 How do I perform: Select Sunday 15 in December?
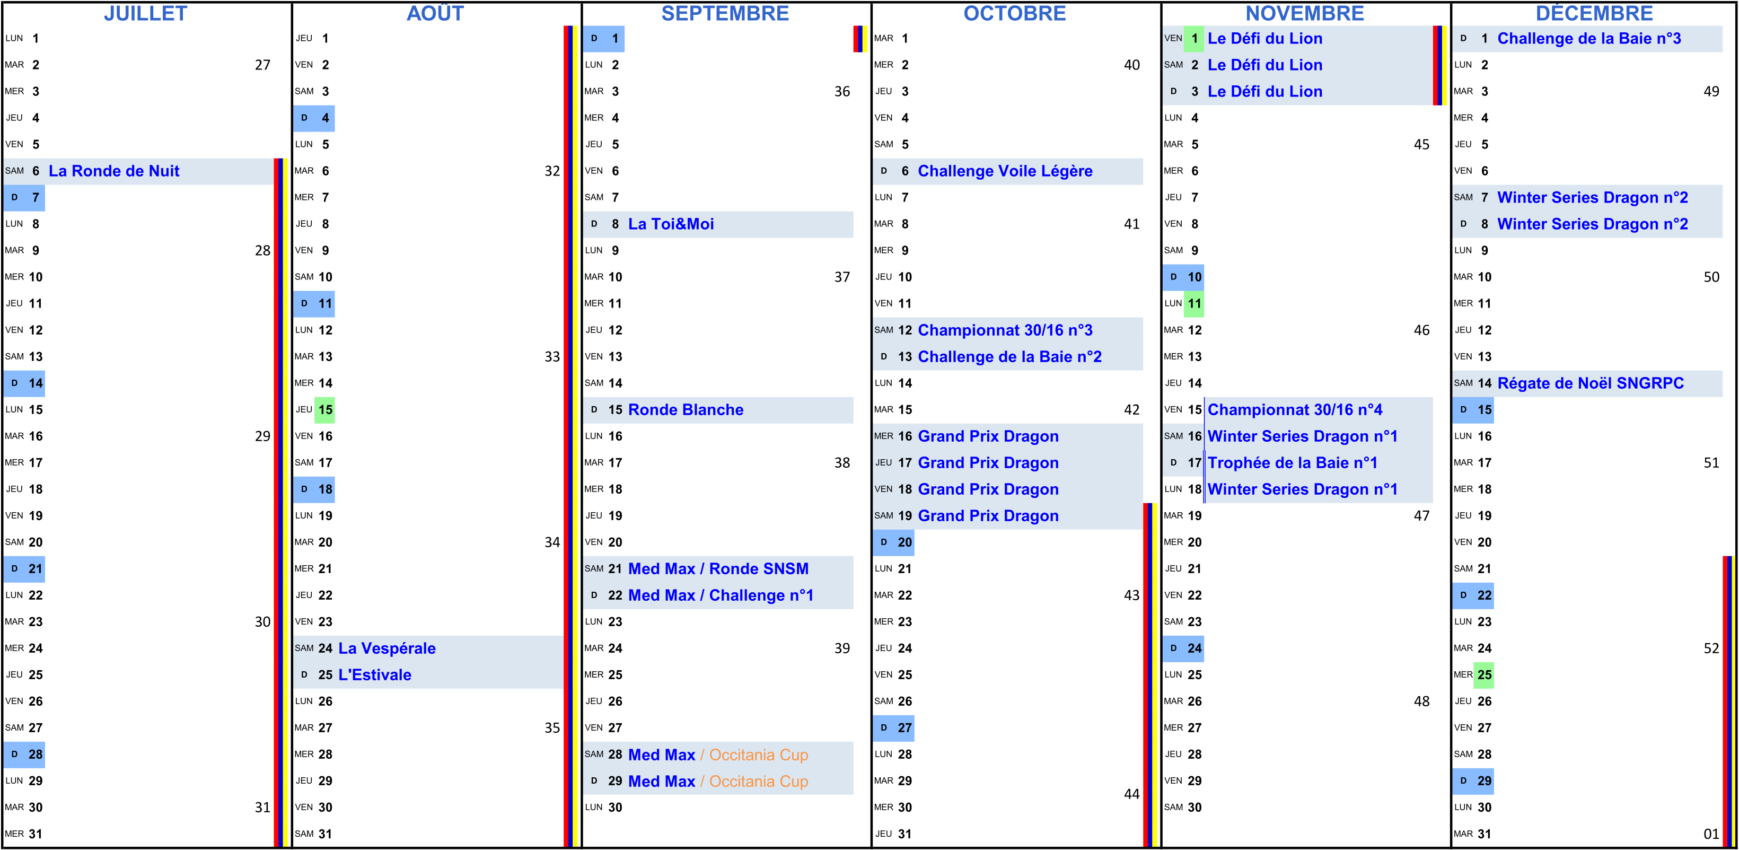[x=1473, y=410]
